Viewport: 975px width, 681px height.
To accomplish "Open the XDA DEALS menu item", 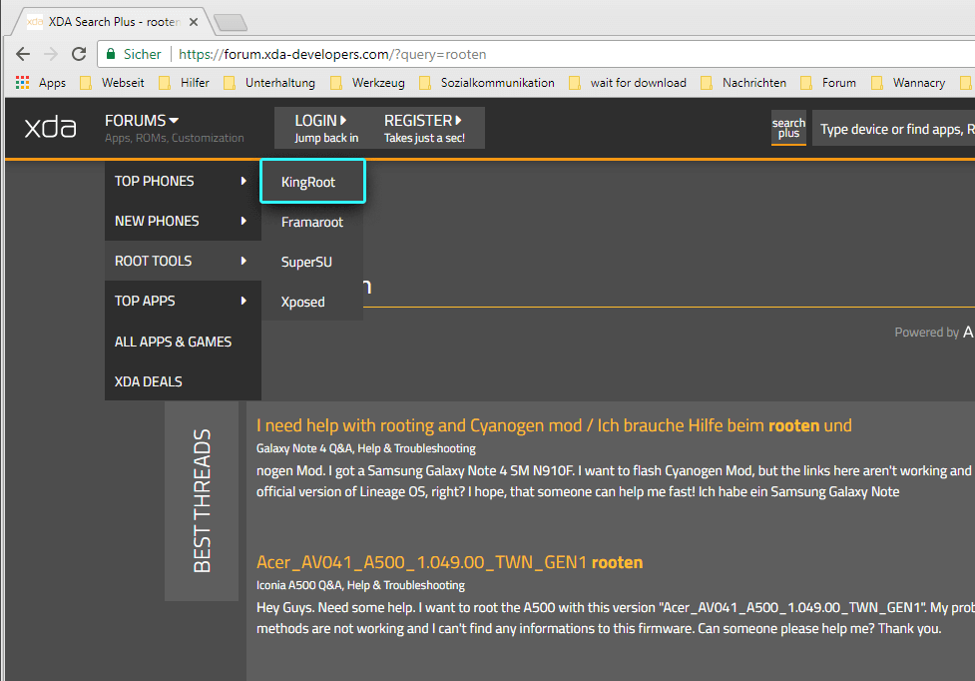I will click(x=183, y=381).
